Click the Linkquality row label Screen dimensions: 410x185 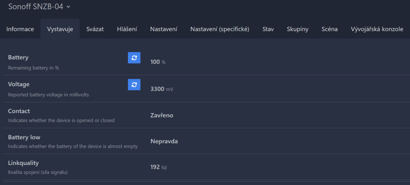(23, 163)
